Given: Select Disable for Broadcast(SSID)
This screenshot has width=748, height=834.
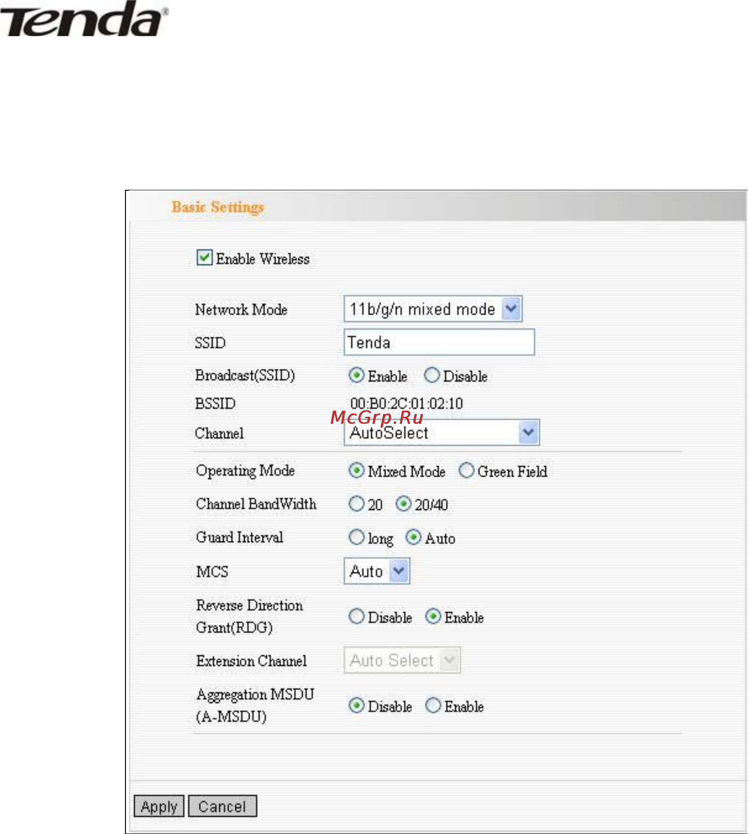Looking at the screenshot, I should pyautogui.click(x=432, y=375).
